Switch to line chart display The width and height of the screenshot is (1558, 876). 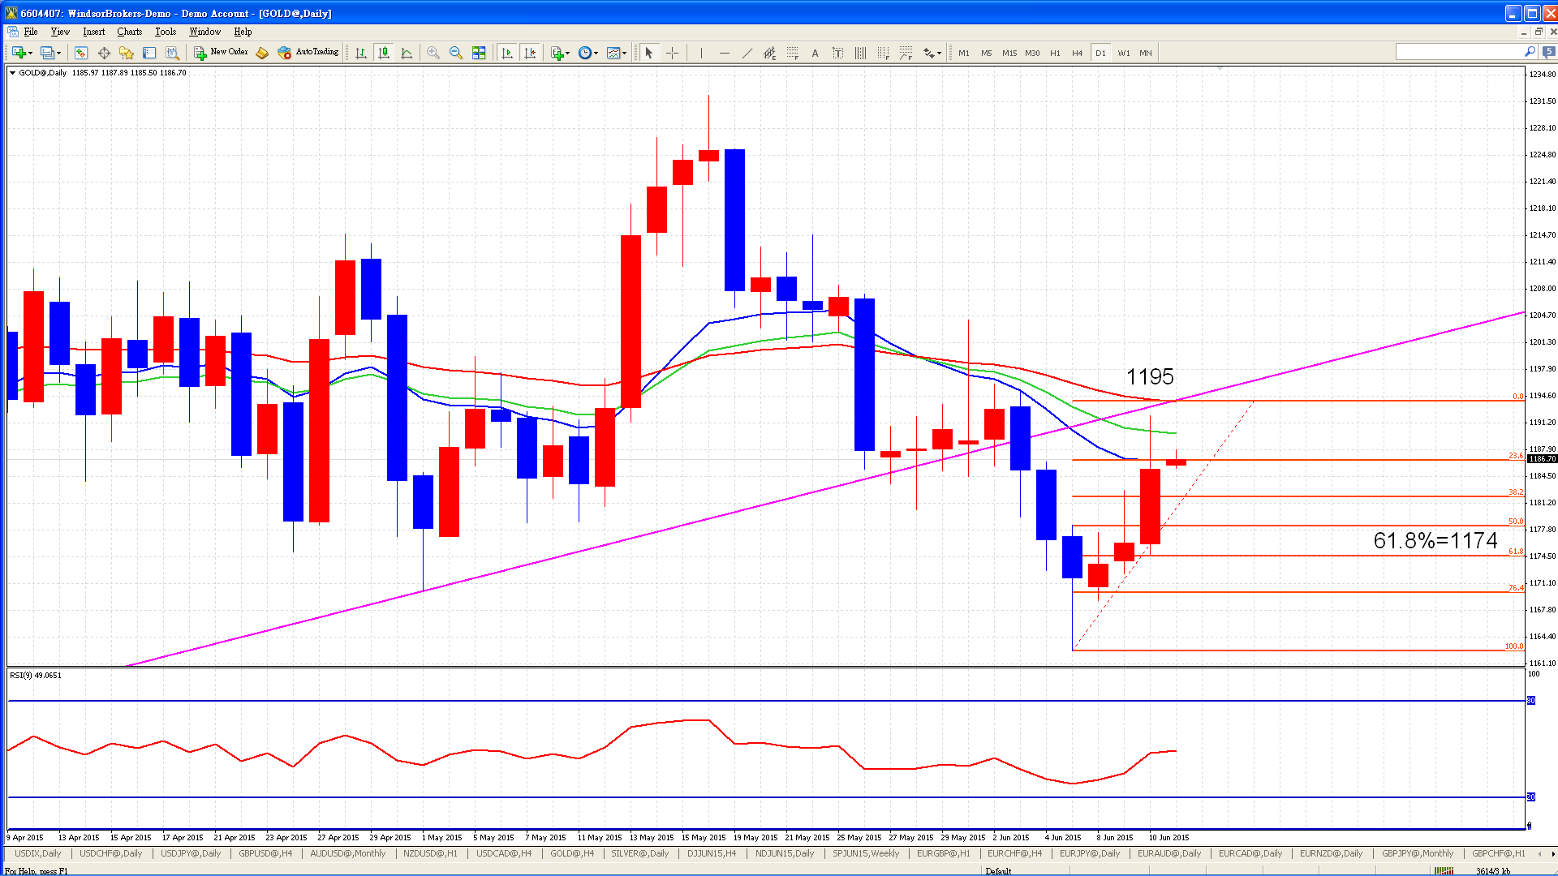(407, 53)
